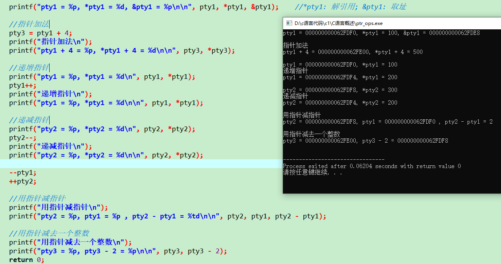Click the code line printf("用指针减指针\n");

(59, 207)
